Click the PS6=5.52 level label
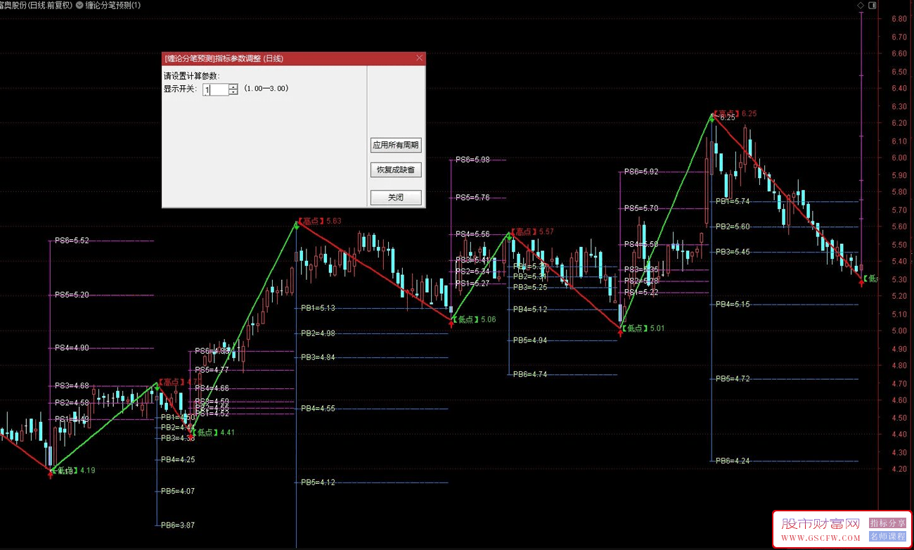The height and width of the screenshot is (550, 914). [x=72, y=241]
